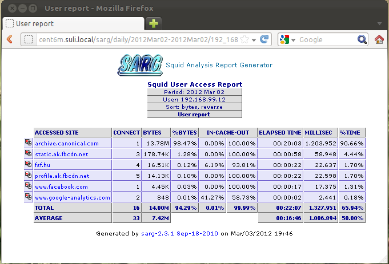This screenshot has width=389, height=264.
Task: Click the ACCESSED SITE column header
Action: pyautogui.click(x=73, y=132)
